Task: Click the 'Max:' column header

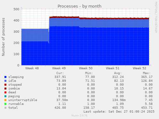Action: (x=147, y=73)
